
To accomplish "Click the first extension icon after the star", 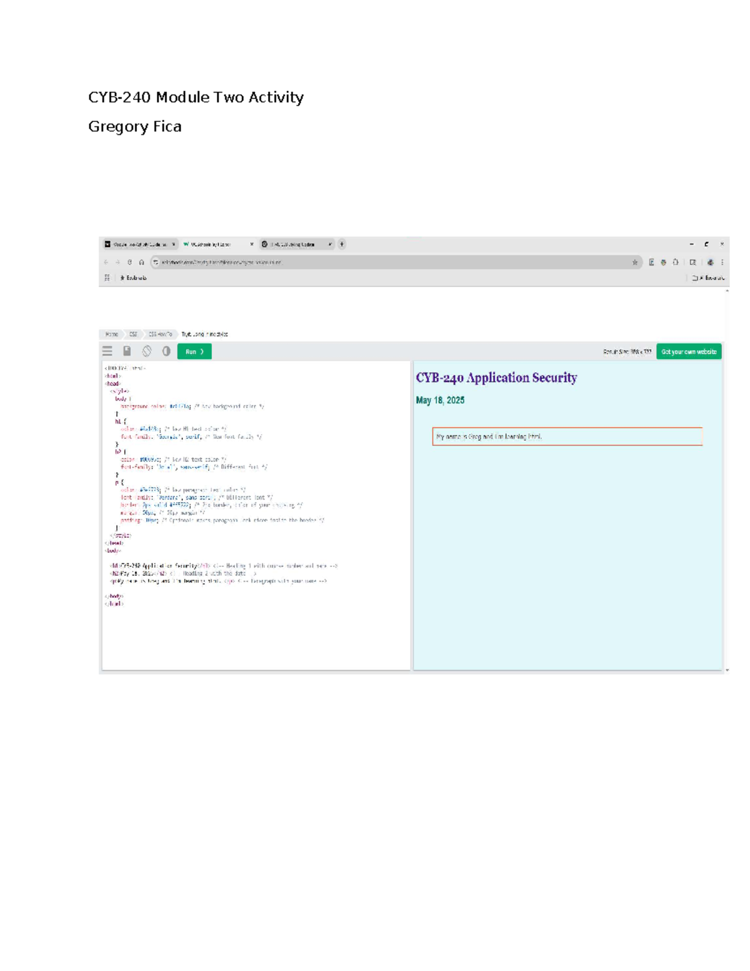I will [x=651, y=263].
